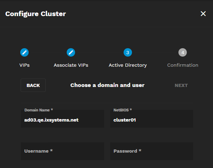Click the 'Domain Name *' field label
This screenshot has width=213, height=168.
(39, 110)
